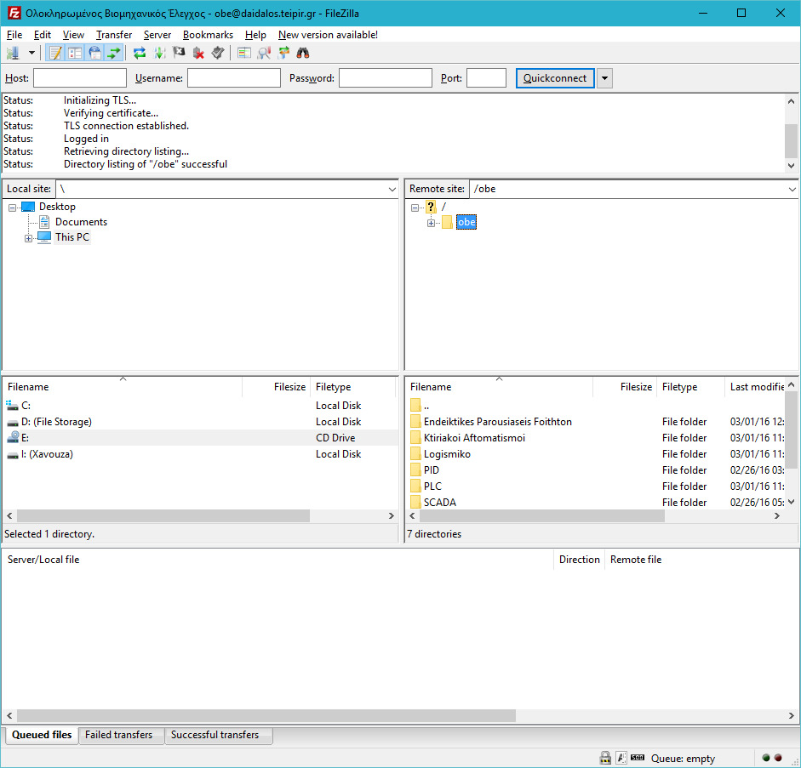Cancel the current operation via toolbar flag icon
Viewport: 801px width, 768px height.
179,53
